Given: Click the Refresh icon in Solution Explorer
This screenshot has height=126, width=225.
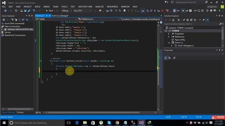Looking at the screenshot, I should tap(187, 20).
